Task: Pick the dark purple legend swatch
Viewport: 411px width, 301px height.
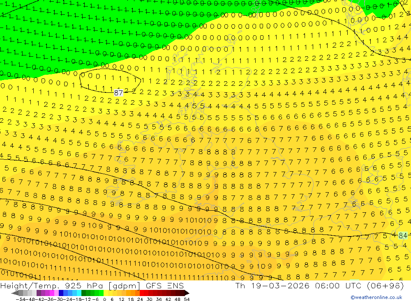Action: (x=39, y=293)
